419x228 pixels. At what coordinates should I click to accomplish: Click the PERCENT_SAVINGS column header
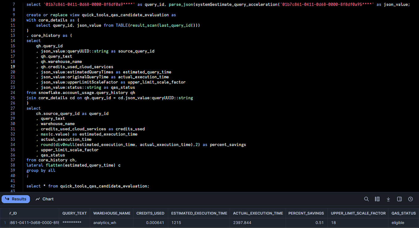(306, 213)
